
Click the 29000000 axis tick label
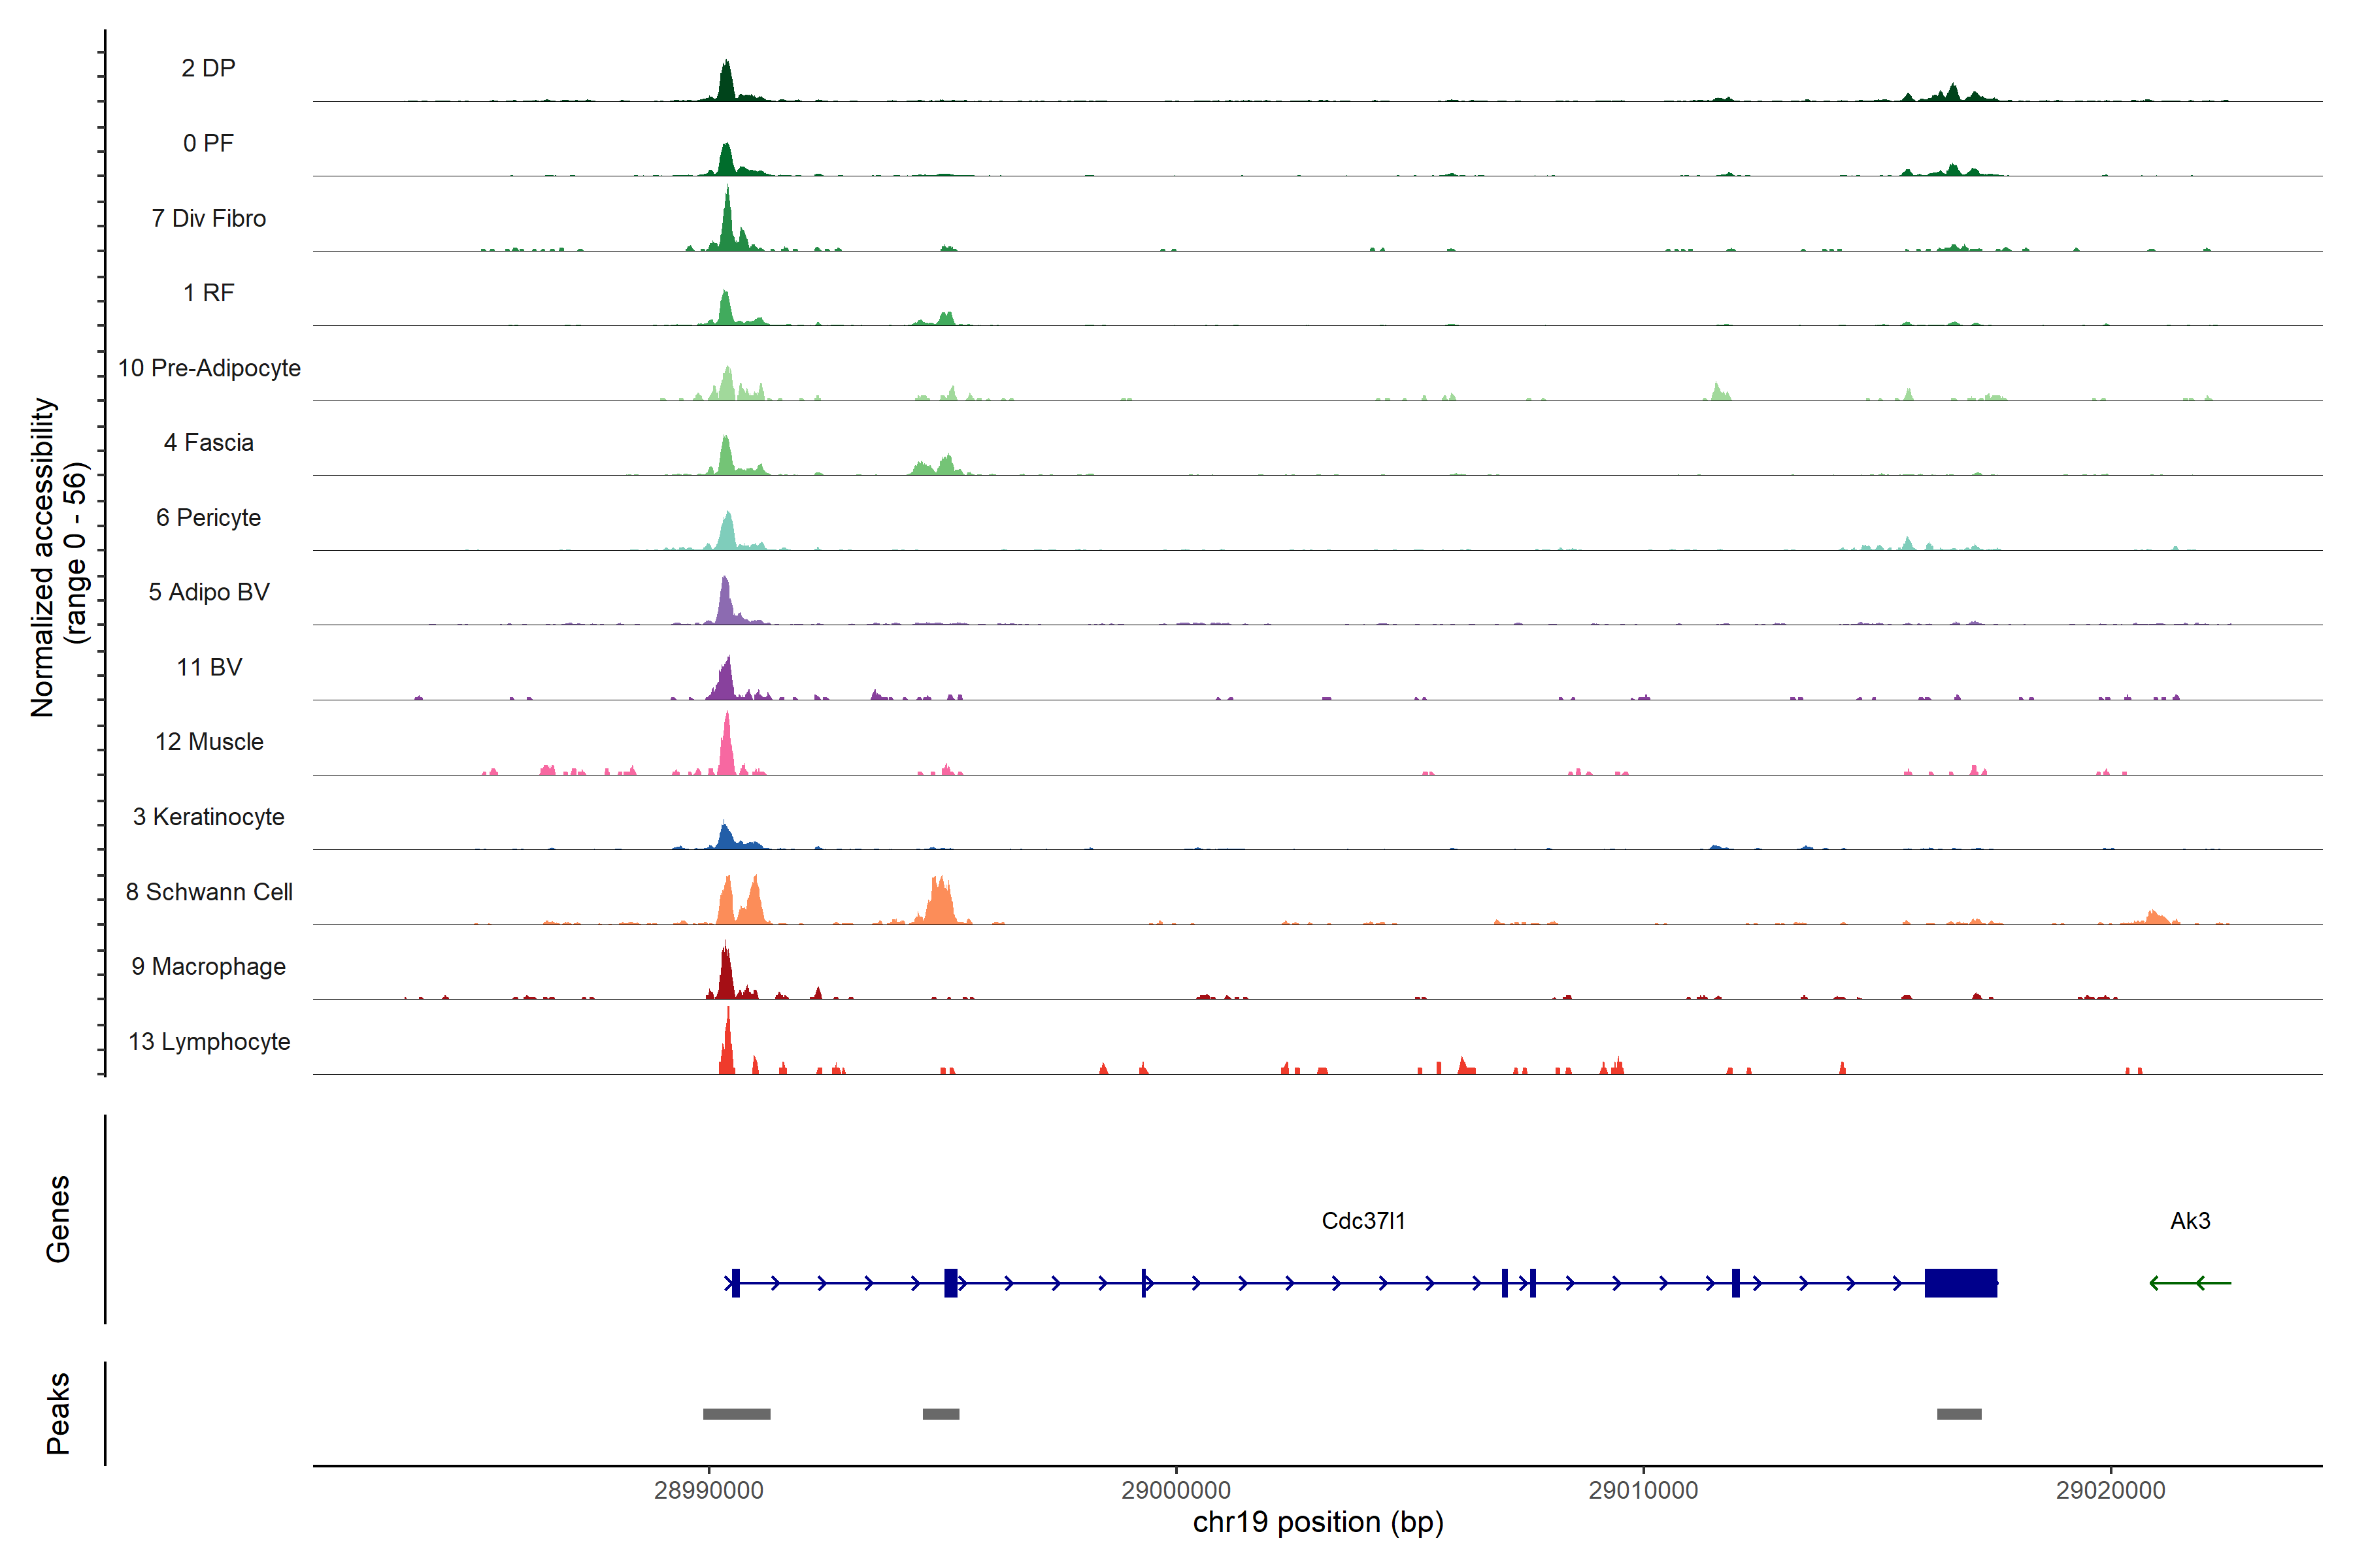(1175, 1490)
